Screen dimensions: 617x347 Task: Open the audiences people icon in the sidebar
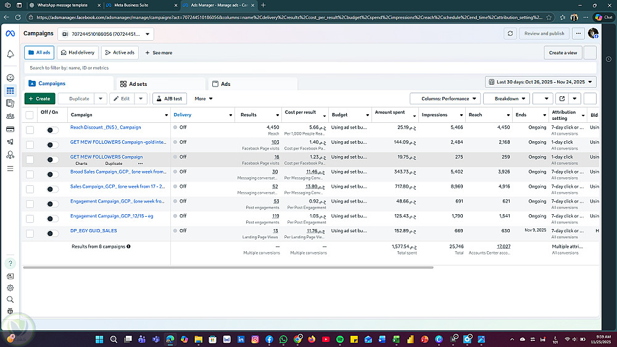[x=10, y=116]
